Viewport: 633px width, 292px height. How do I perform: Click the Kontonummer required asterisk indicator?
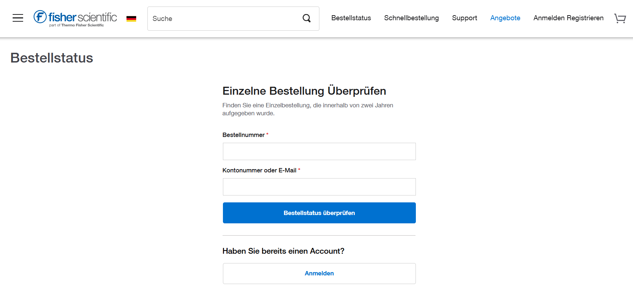click(x=300, y=169)
